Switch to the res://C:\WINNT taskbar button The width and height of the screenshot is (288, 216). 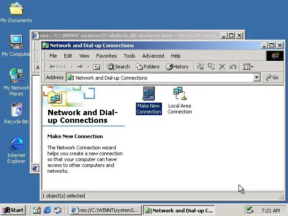[x=106, y=210]
